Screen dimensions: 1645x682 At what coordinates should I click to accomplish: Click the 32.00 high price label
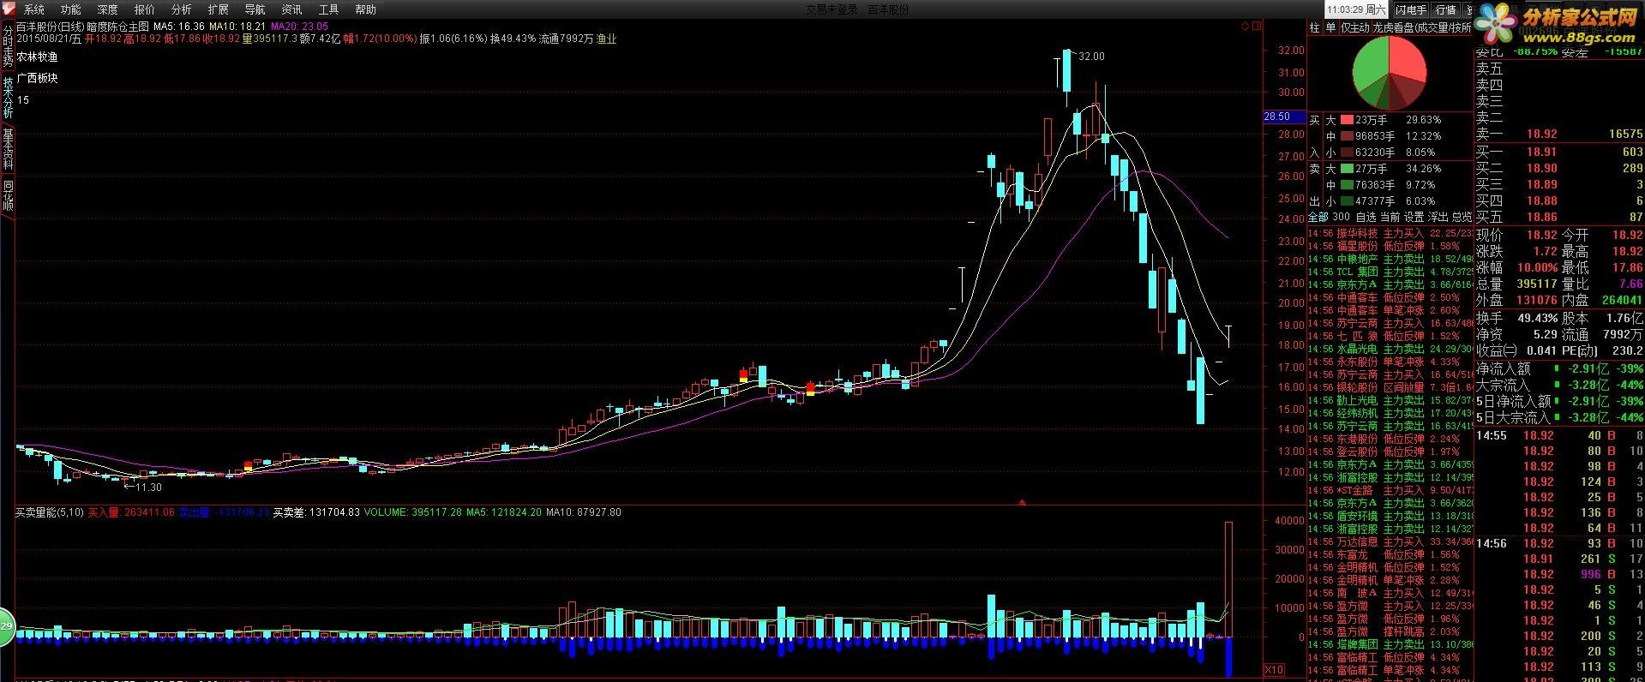pos(1091,57)
